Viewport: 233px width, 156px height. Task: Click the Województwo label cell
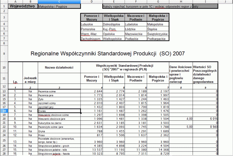pyautogui.click(x=22, y=6)
